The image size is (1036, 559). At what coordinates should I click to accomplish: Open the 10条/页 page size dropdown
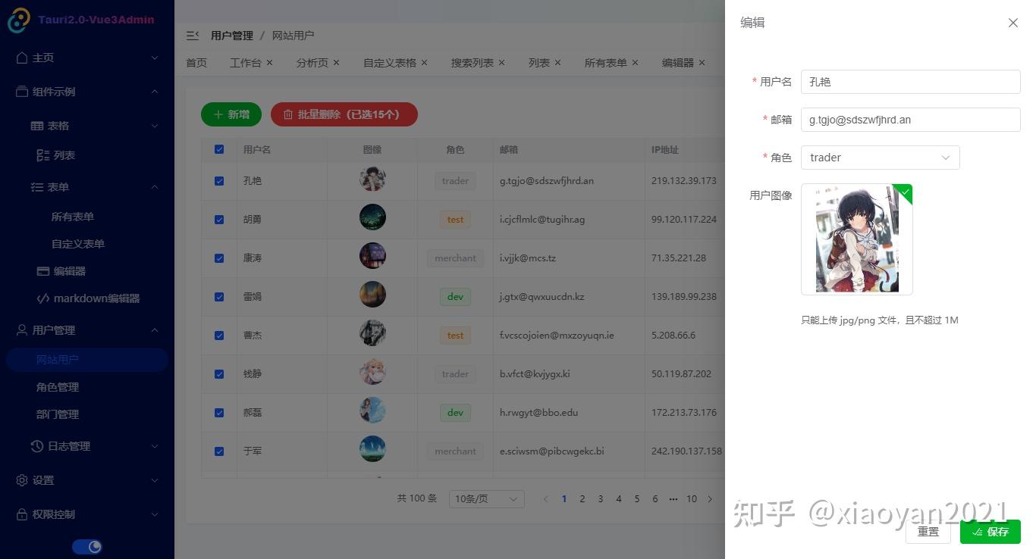pyautogui.click(x=485, y=498)
